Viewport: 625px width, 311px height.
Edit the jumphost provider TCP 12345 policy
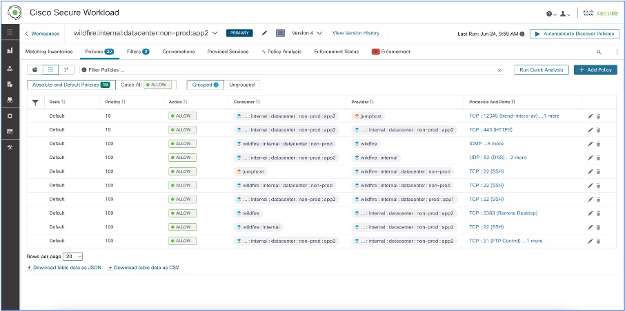591,116
